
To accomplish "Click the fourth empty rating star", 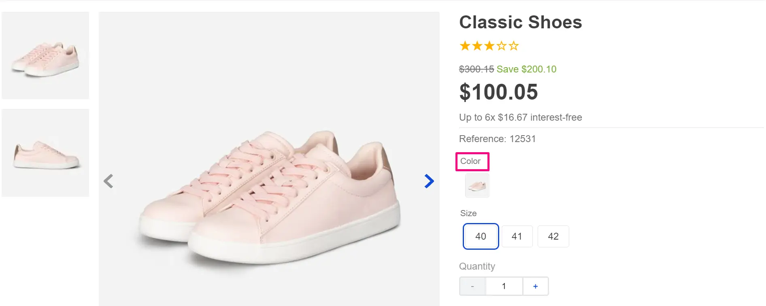I will pyautogui.click(x=501, y=46).
